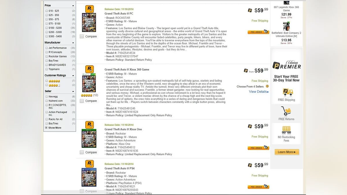The image size is (347, 195).
Task: Click the Learn More button
Action: tap(287, 152)
